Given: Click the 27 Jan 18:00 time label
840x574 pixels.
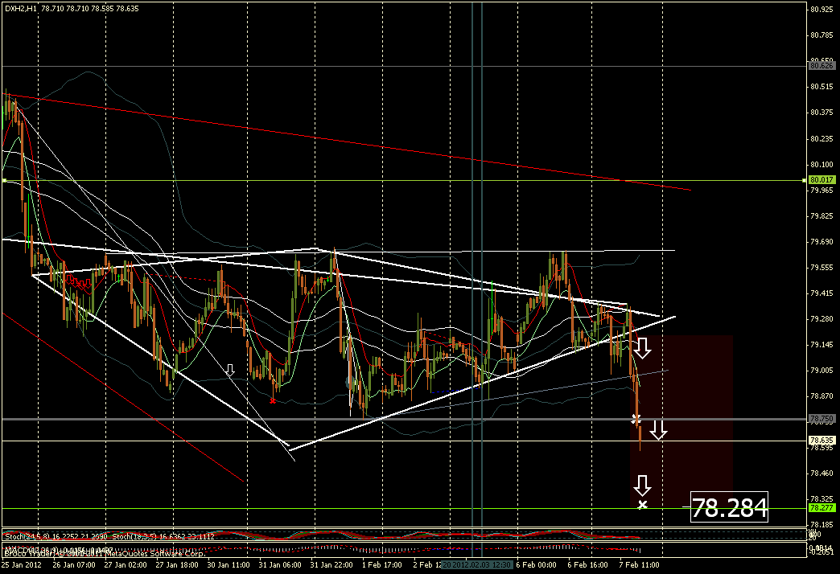Looking at the screenshot, I should pyautogui.click(x=177, y=565).
